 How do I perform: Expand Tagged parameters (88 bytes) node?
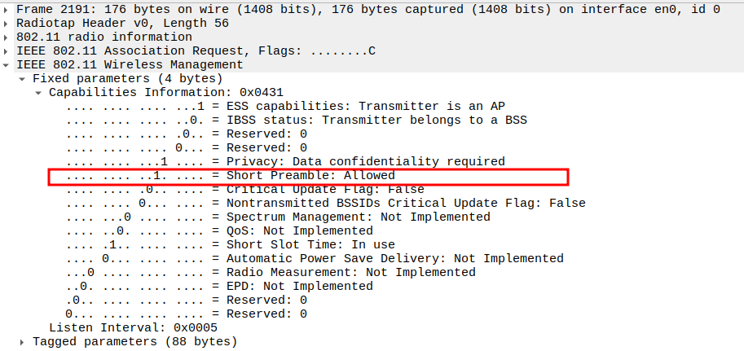[22, 342]
